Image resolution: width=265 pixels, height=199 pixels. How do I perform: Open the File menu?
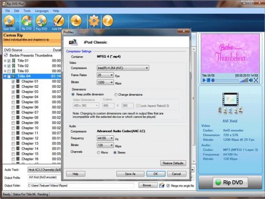[7, 11]
